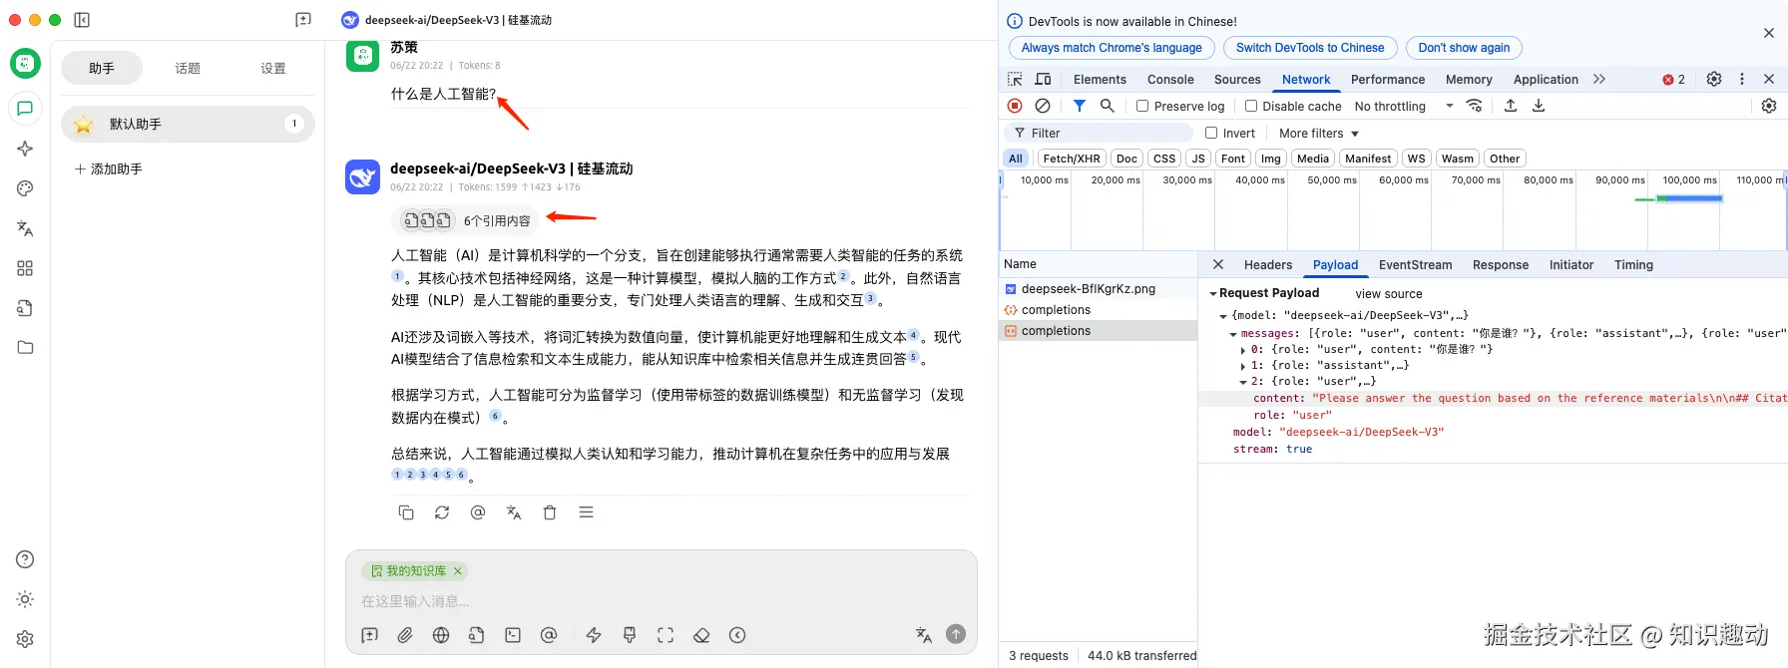Show more DevTools panels with the double chevron
Screen dimensions: 1788x668
1599,79
